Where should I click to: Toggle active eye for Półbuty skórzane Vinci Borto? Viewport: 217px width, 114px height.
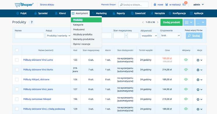pyautogui.click(x=186, y=69)
